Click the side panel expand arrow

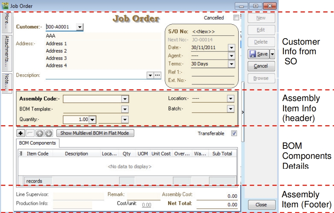click(243, 112)
